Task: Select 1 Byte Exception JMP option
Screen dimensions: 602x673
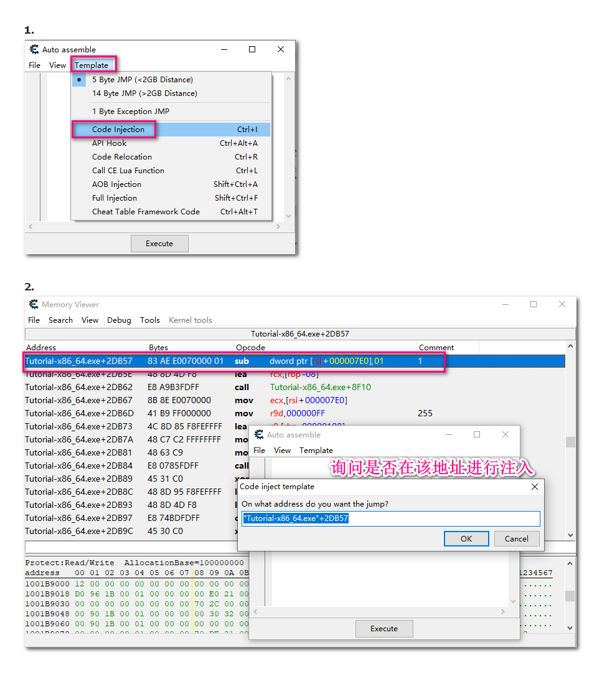Action: click(x=171, y=111)
